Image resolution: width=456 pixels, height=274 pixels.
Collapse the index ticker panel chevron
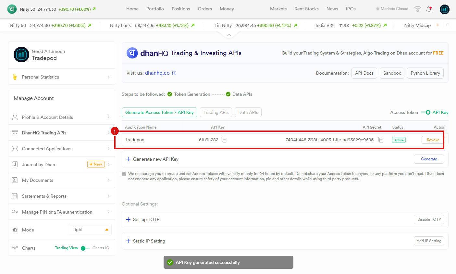pos(229,35)
